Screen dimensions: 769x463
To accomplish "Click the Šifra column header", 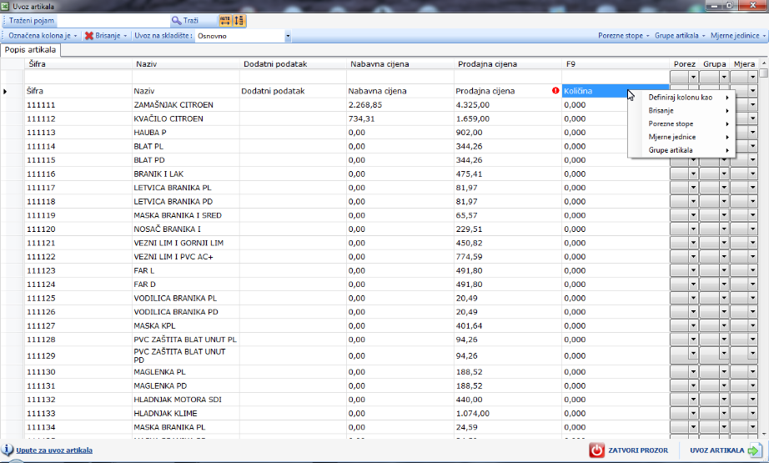I will [78, 63].
